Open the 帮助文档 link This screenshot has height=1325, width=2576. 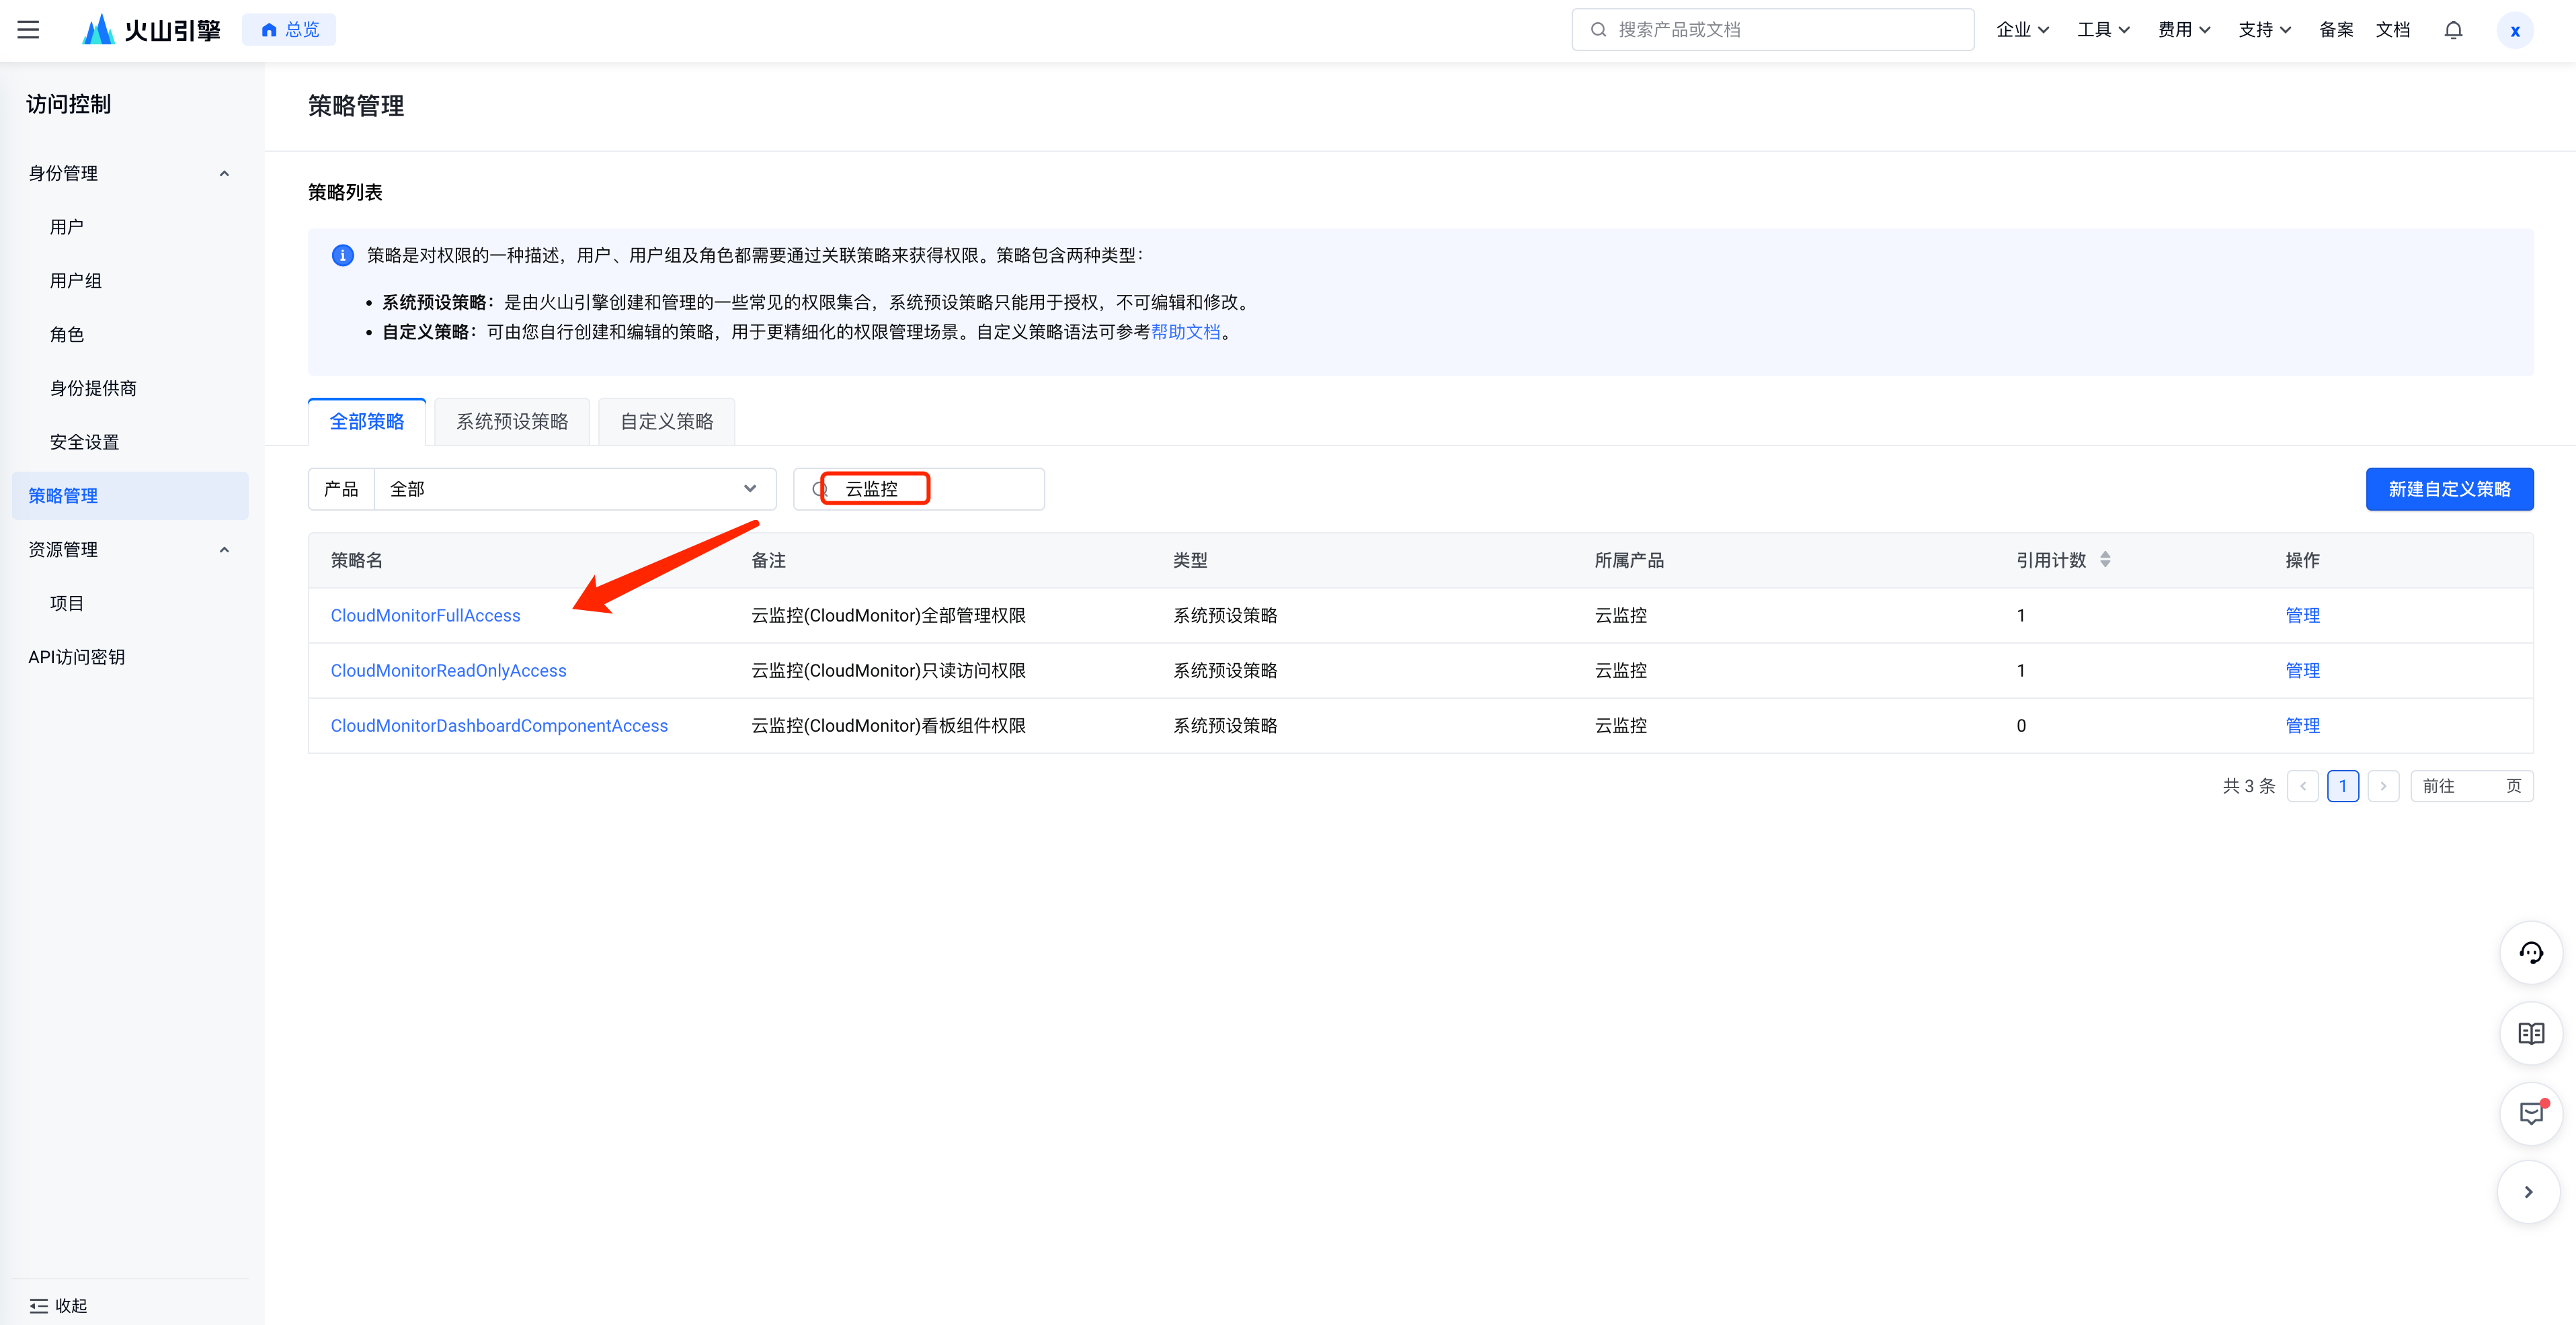tap(1185, 332)
